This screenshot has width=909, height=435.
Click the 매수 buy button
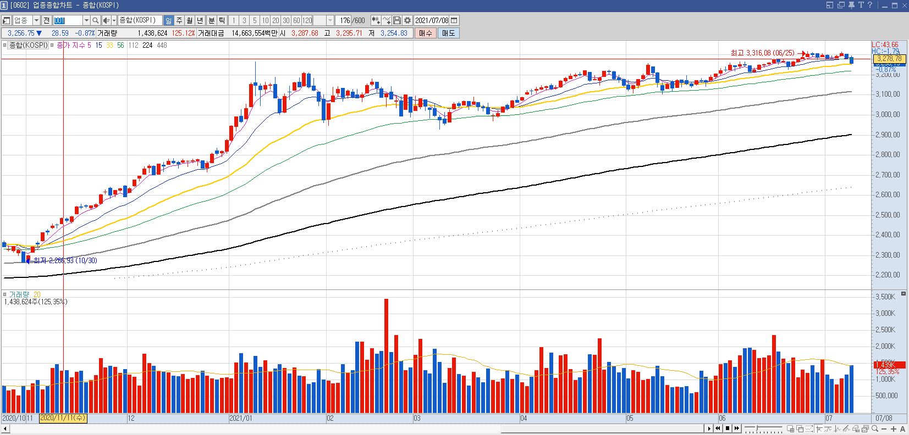click(x=426, y=33)
